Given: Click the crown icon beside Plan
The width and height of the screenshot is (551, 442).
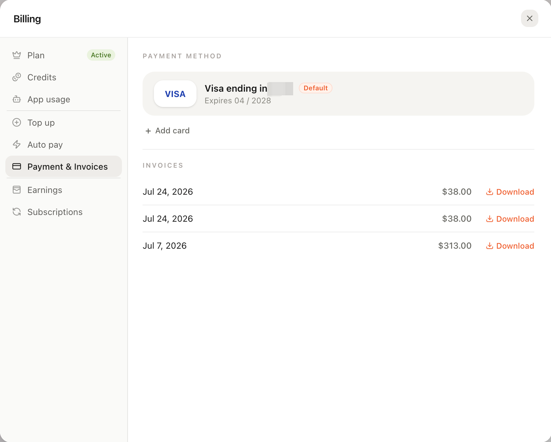Looking at the screenshot, I should 17,55.
